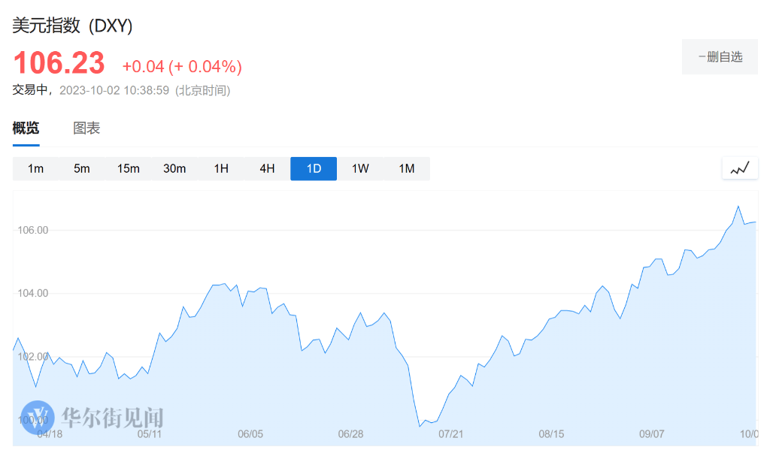The width and height of the screenshot is (770, 450).
Task: Click the 华尔街见闻 watermark text
Action: coord(113,418)
